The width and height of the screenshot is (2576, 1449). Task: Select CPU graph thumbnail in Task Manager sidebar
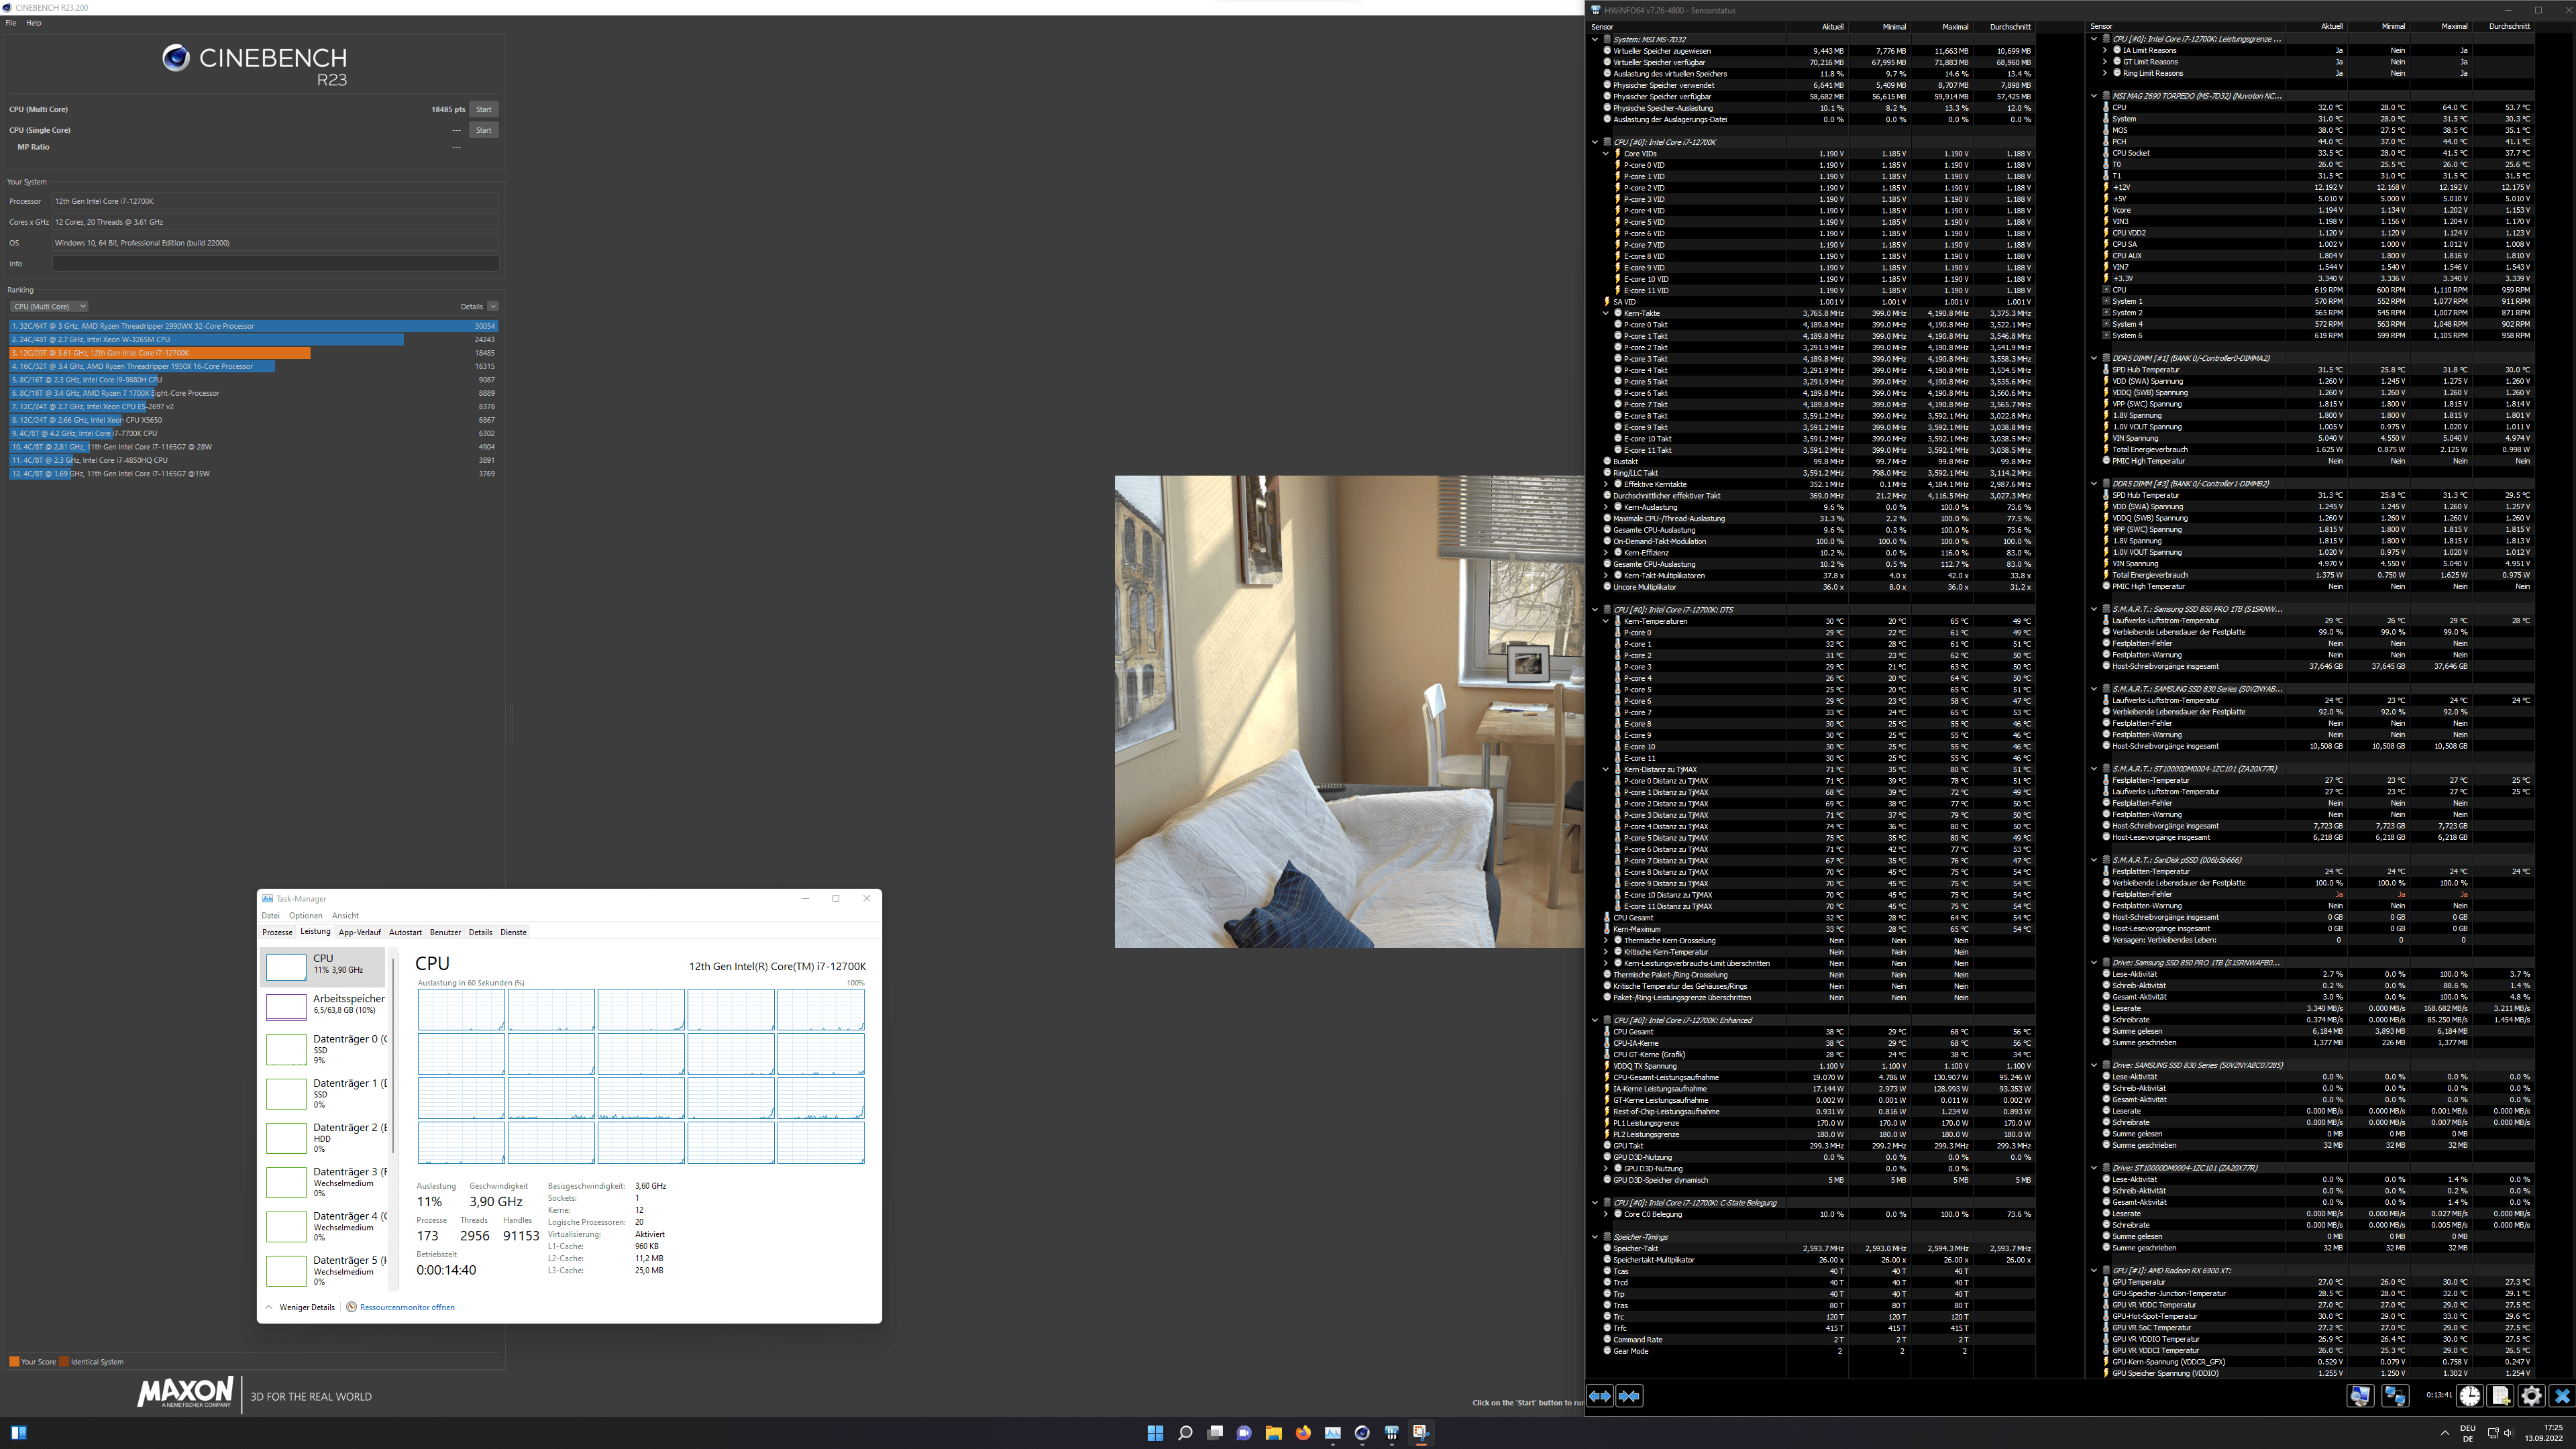point(286,965)
